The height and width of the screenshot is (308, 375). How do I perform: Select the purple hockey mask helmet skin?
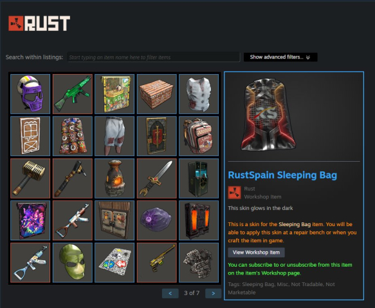pyautogui.click(x=30, y=94)
